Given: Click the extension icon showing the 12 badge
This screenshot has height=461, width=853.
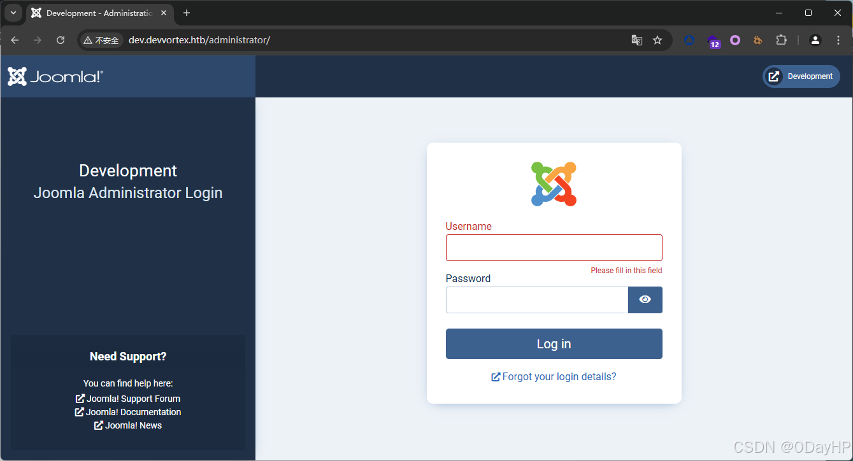Looking at the screenshot, I should (x=713, y=39).
